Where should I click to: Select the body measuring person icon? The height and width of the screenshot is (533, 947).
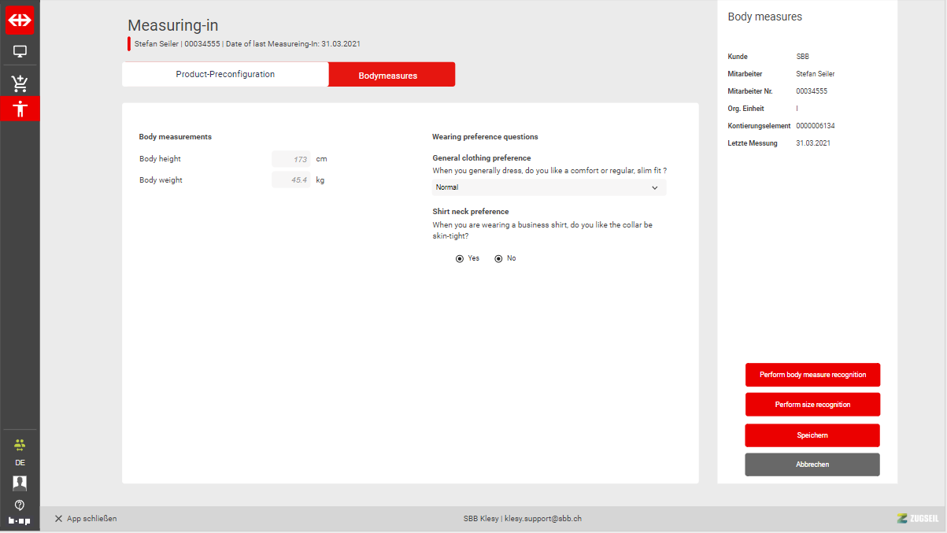tap(20, 109)
